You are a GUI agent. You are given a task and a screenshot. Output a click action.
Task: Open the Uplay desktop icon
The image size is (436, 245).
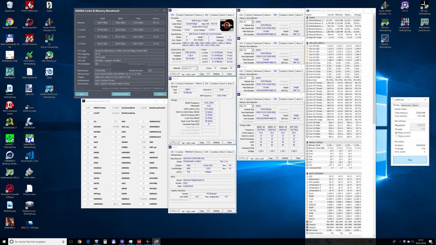49,73
